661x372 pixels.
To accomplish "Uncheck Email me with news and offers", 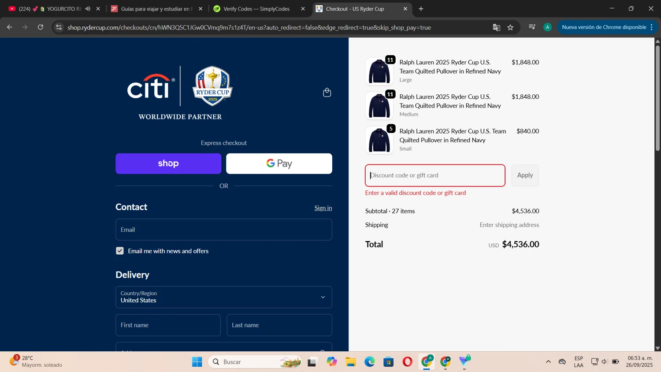I will pyautogui.click(x=120, y=251).
